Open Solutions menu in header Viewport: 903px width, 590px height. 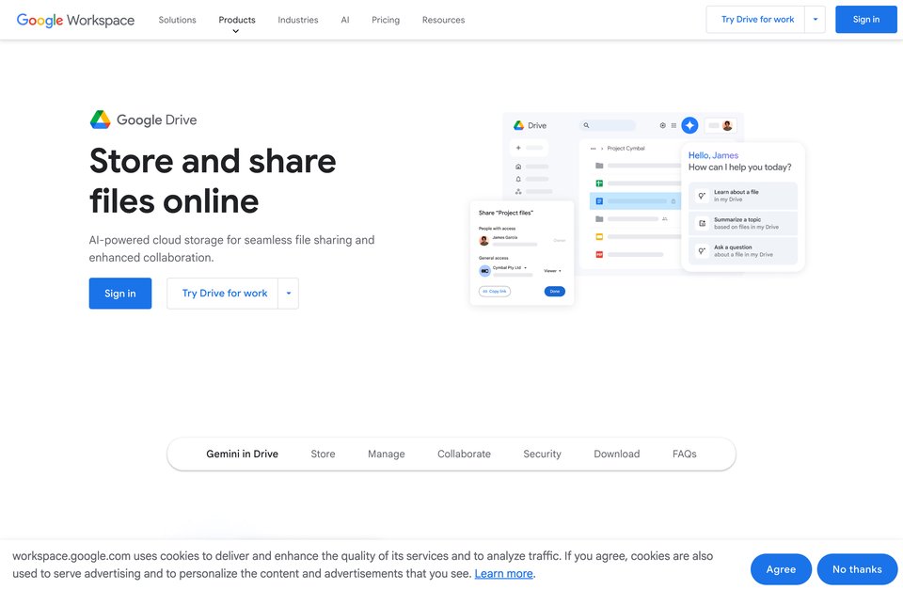click(x=178, y=20)
